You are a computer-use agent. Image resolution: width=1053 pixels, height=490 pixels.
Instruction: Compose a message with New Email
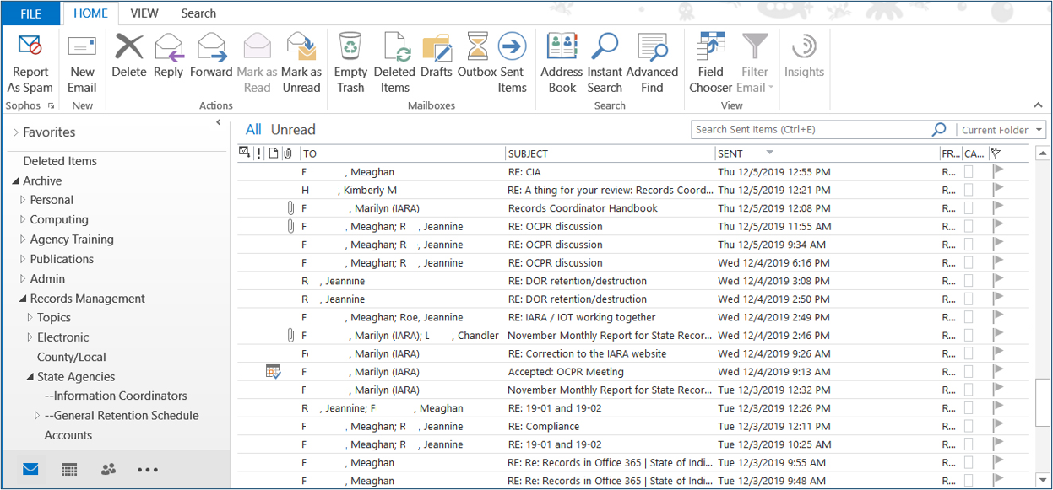click(x=82, y=47)
